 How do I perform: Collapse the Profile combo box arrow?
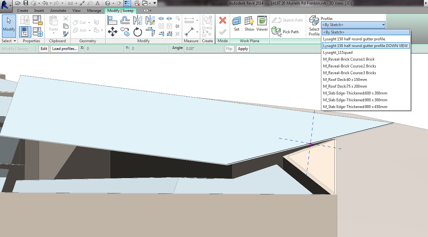[383, 25]
